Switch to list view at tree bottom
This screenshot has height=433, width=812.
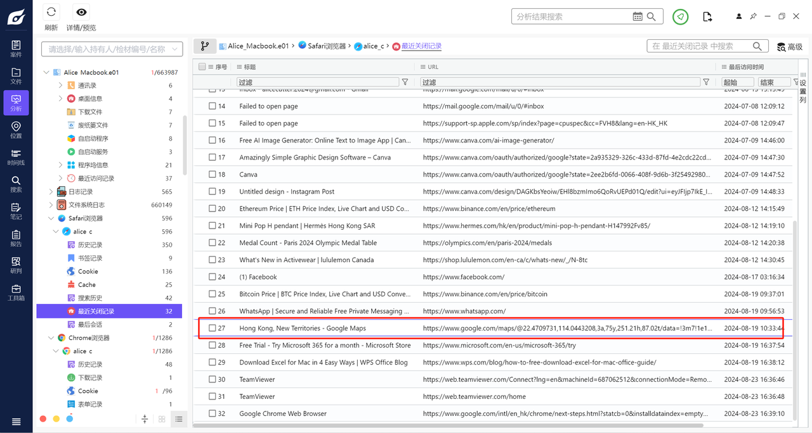(x=179, y=419)
